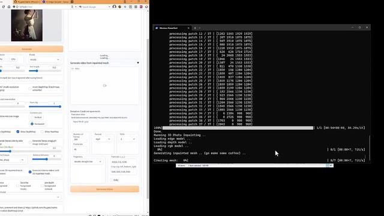Toggle the Dolly checkbox
Image resolution: width=384 pixels, height=216 pixels.
(112, 180)
